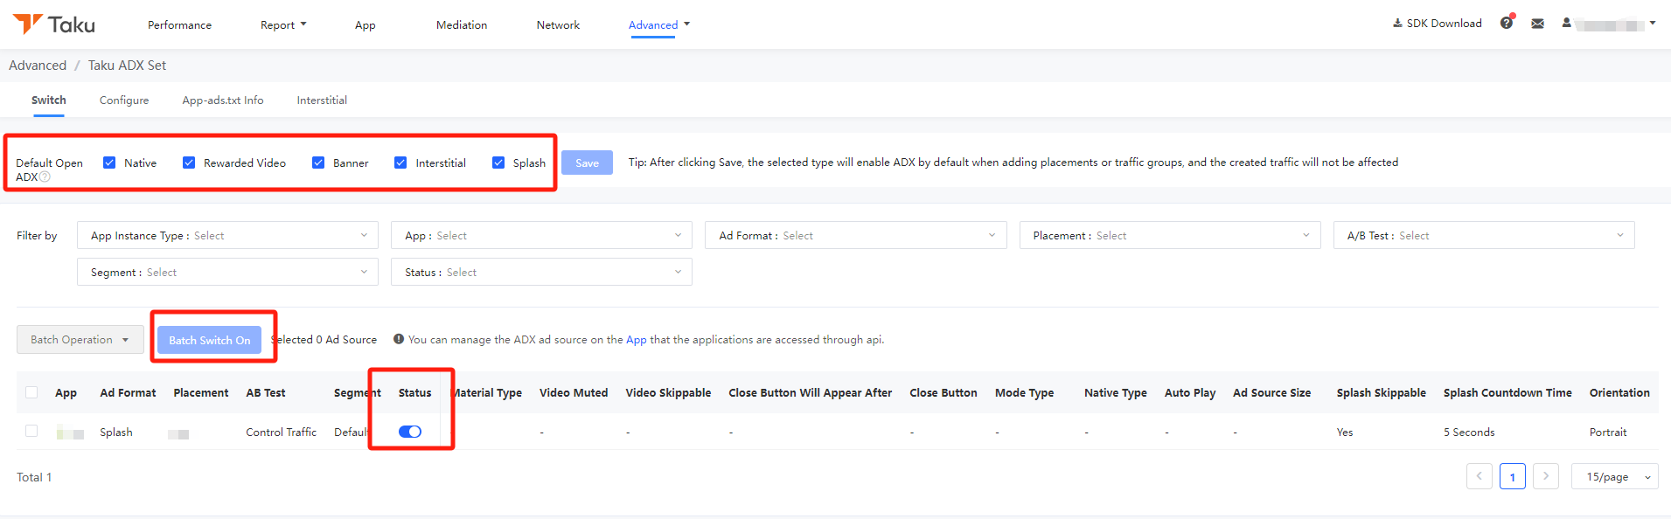Toggle the Banner checkbox
Viewport: 1671px width, 519px height.
click(318, 163)
